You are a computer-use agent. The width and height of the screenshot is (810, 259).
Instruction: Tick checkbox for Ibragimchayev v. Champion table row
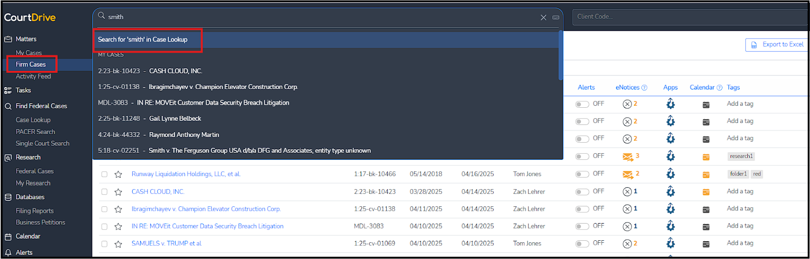point(104,209)
